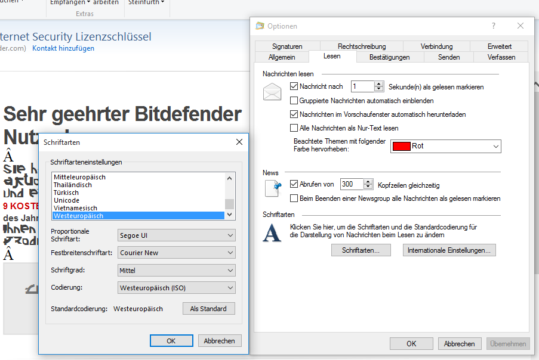Viewport: 539px width, 360px height.
Task: Switch to the Verbindung tab
Action: pos(436,46)
